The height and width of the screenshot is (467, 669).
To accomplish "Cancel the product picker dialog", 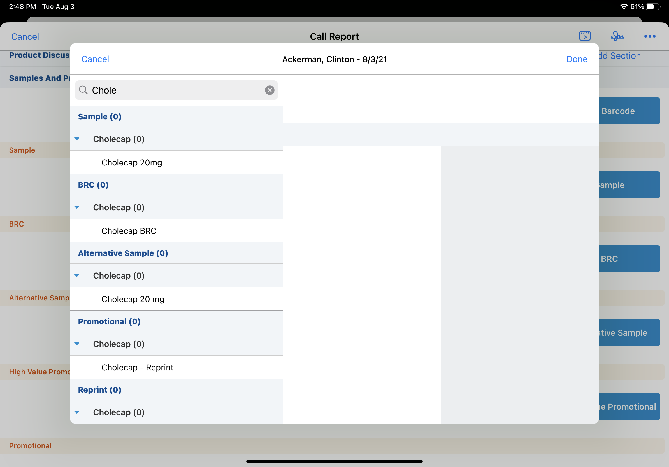I will pyautogui.click(x=95, y=59).
